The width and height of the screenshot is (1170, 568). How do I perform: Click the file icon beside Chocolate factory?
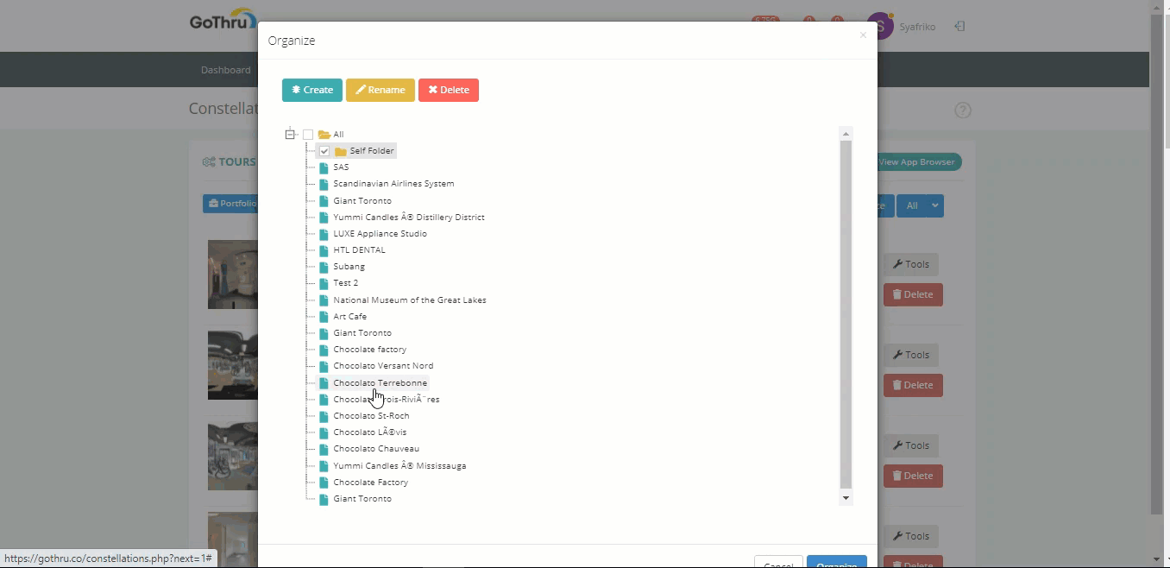[x=324, y=350]
